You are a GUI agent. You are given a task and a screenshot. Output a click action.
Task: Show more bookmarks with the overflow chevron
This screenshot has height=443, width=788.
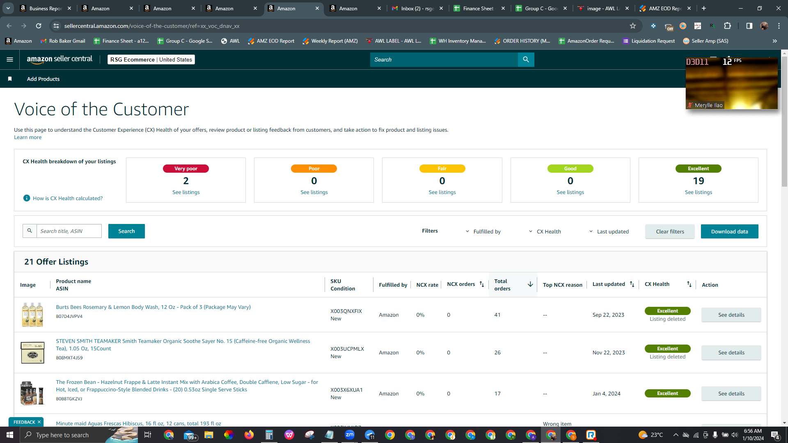[x=775, y=41]
